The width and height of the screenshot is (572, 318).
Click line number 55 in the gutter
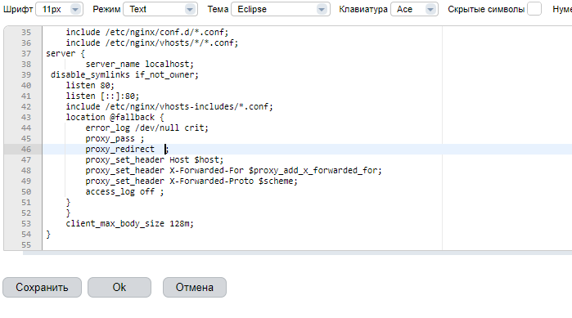(x=26, y=244)
